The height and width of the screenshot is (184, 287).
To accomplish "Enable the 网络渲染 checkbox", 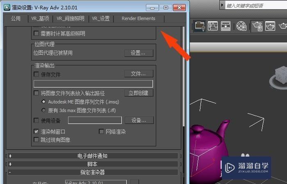I will pyautogui.click(x=101, y=131).
